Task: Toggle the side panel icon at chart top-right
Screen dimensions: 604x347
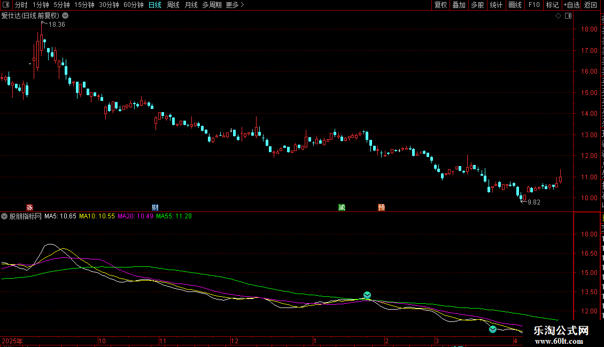Action: [568, 16]
